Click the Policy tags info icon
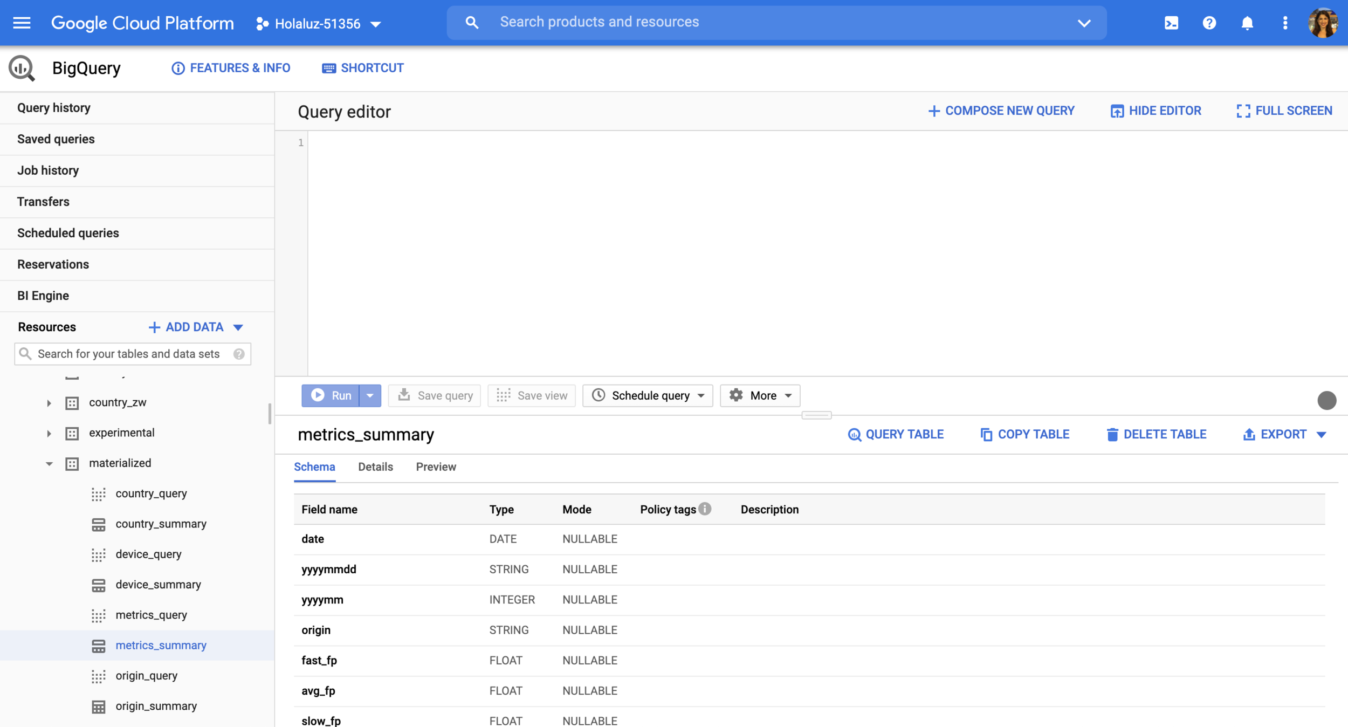The image size is (1348, 727). [705, 509]
